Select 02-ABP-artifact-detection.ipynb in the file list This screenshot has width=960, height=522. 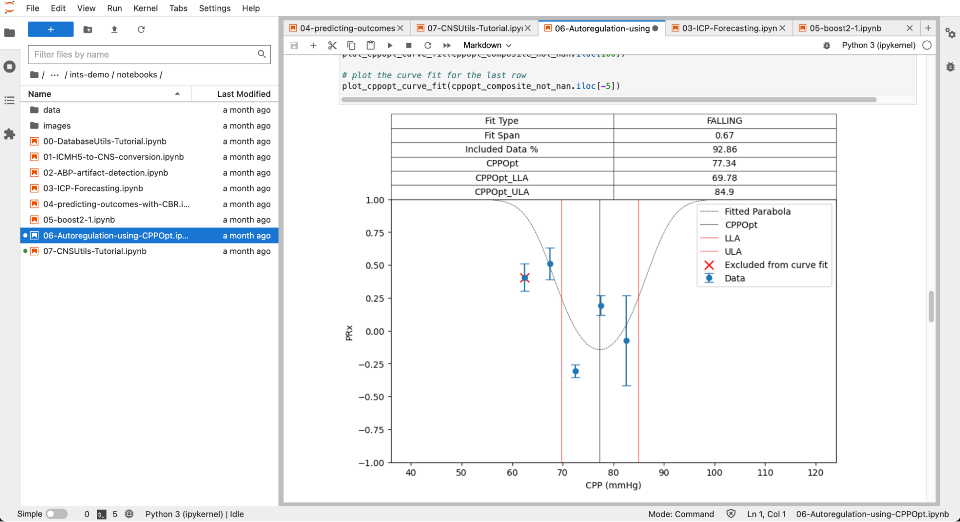point(106,173)
